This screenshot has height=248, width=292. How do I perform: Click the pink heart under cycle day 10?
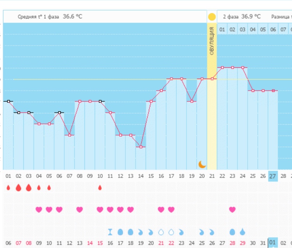100,209
